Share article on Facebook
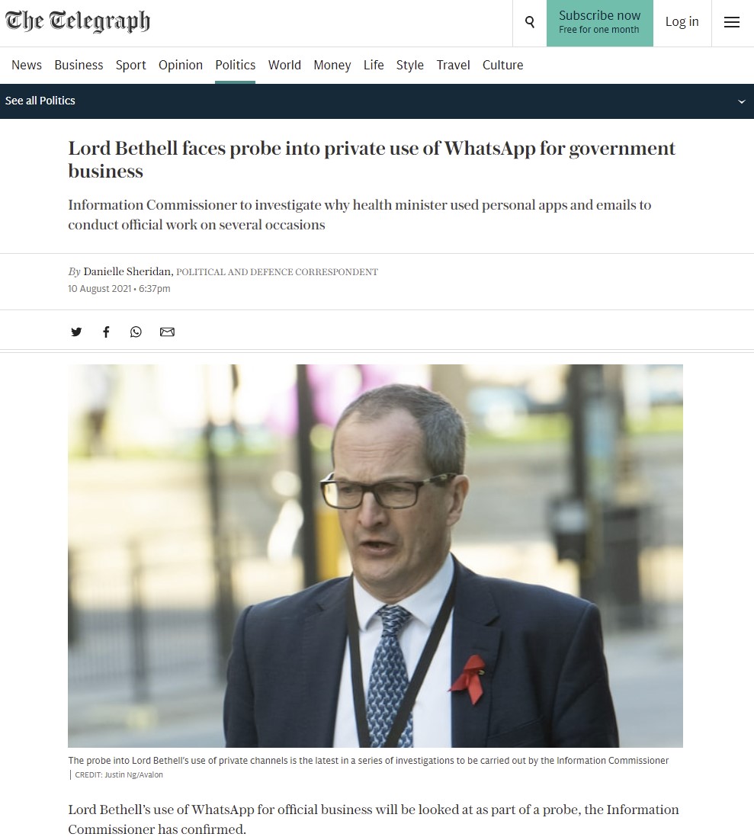754x840 pixels. pos(106,332)
